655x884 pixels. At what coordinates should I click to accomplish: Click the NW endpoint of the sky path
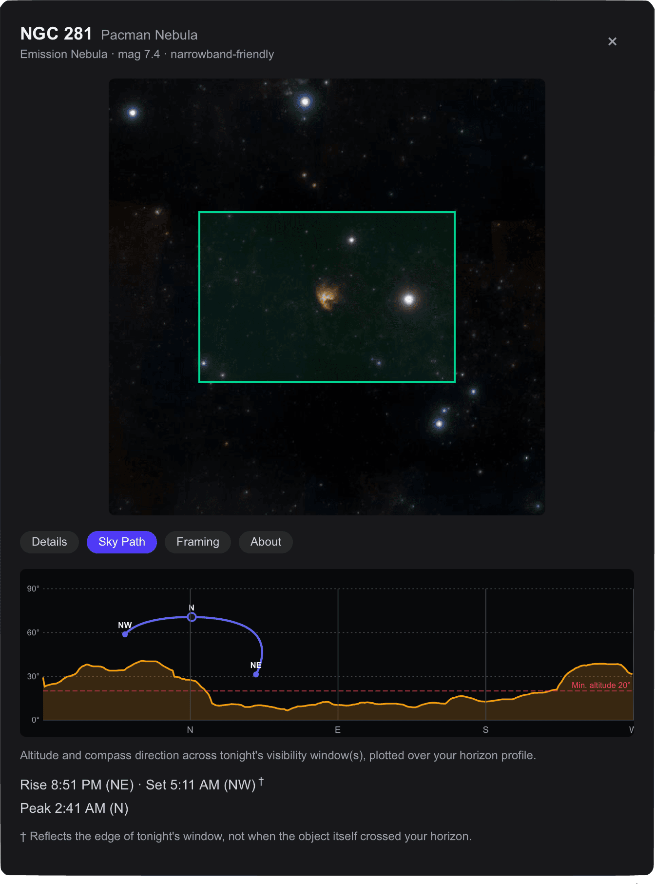125,634
